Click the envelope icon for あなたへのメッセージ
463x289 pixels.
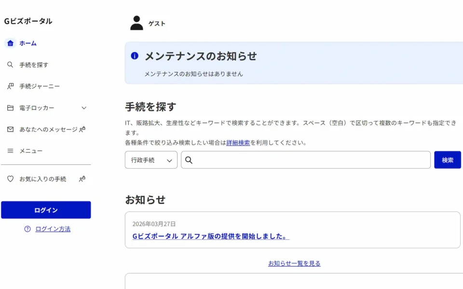pyautogui.click(x=10, y=130)
